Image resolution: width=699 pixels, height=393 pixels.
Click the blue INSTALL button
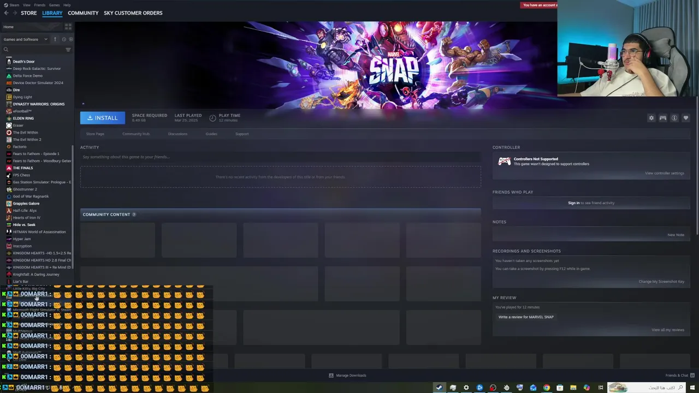pos(103,118)
